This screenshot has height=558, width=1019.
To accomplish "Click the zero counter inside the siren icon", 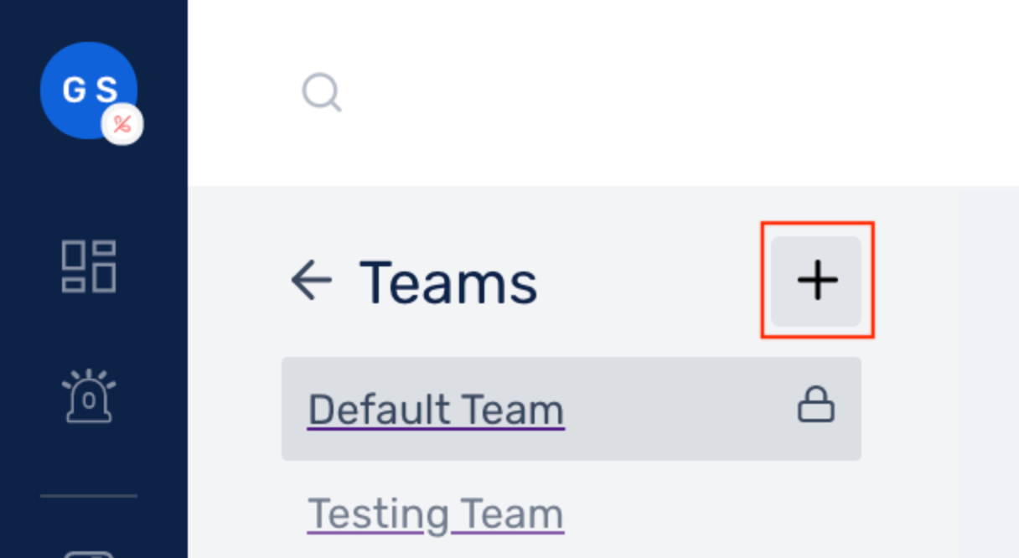I will 89,400.
